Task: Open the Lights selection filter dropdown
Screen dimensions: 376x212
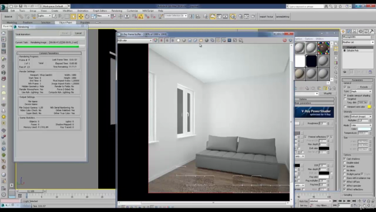Action: pyautogui.click(x=45, y=16)
